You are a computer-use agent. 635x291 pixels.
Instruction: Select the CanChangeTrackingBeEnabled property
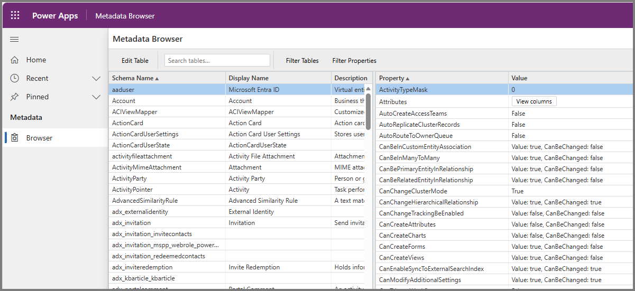click(x=442, y=213)
